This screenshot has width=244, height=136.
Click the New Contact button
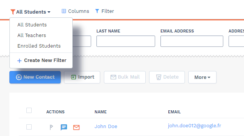[35, 77]
